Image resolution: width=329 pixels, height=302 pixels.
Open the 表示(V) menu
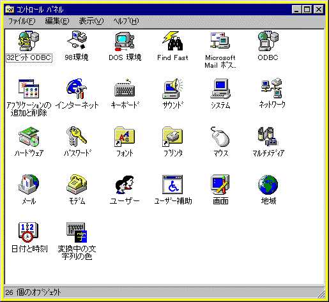coord(91,21)
